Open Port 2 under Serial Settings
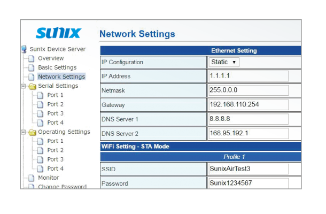The height and width of the screenshot is (214, 326). coord(55,104)
